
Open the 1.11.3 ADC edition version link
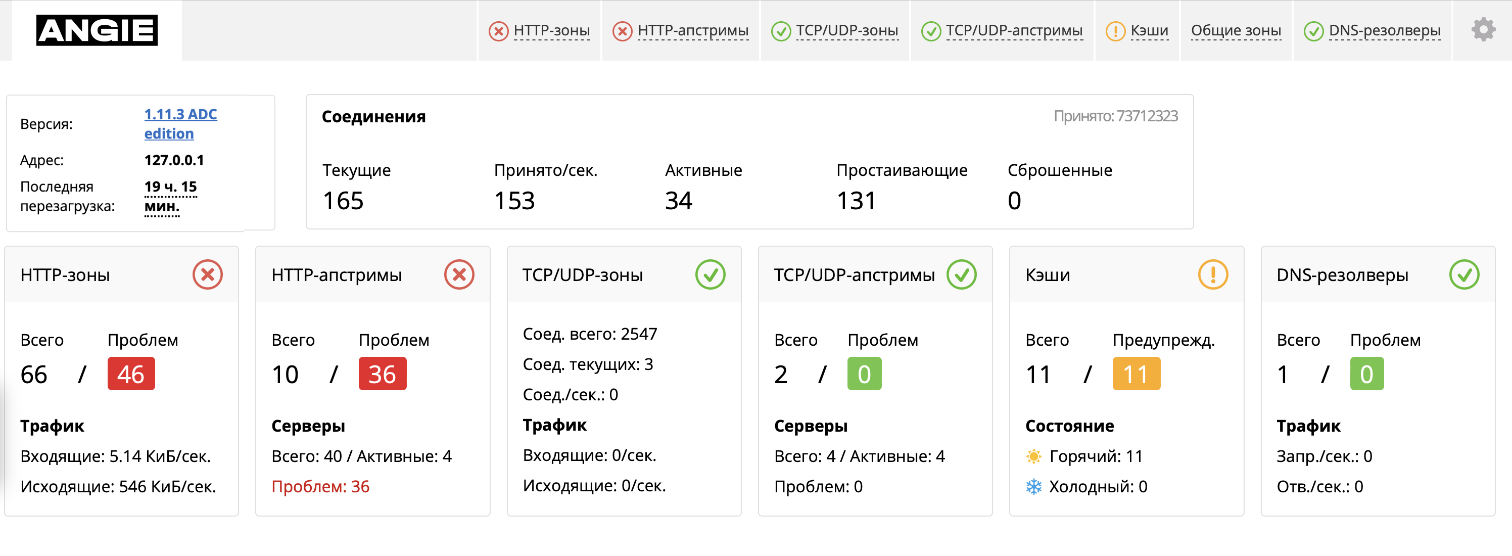click(x=181, y=124)
